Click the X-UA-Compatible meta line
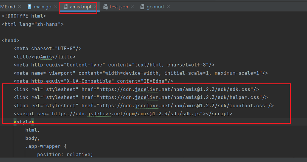Screen dimensions: 307x162 pyautogui.click(x=93, y=81)
